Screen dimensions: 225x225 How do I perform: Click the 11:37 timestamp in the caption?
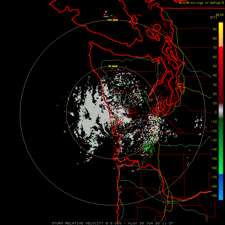167,223
